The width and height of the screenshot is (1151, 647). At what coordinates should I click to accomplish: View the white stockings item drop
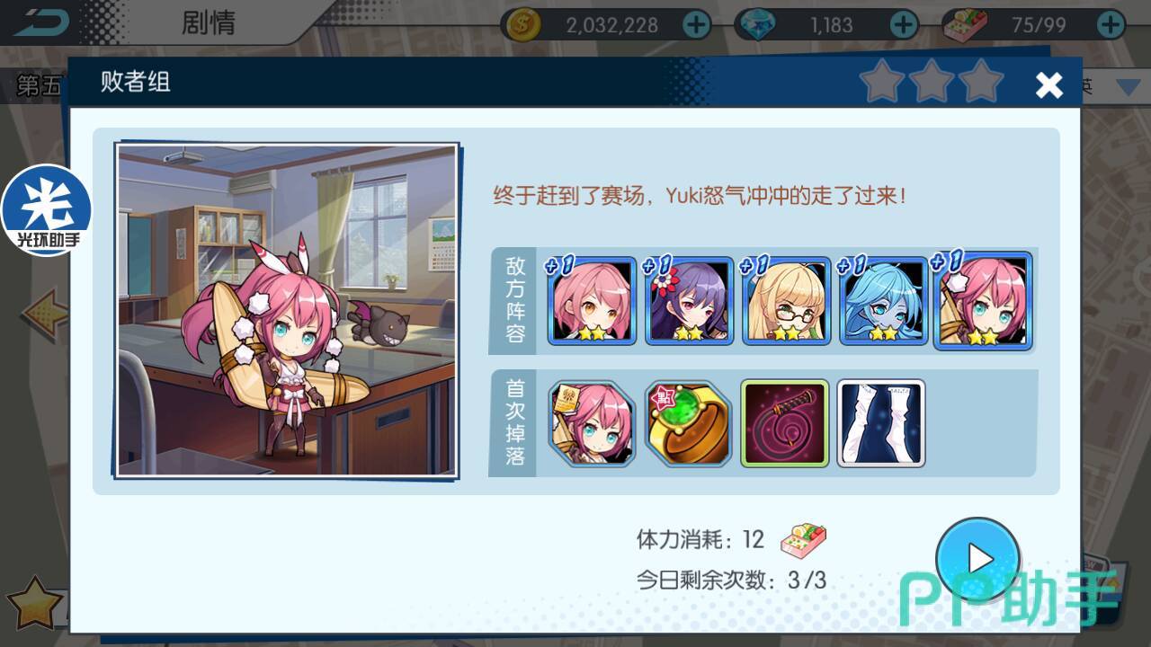pyautogui.click(x=881, y=423)
